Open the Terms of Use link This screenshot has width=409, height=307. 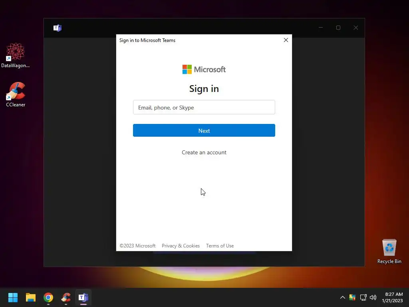[x=220, y=246]
